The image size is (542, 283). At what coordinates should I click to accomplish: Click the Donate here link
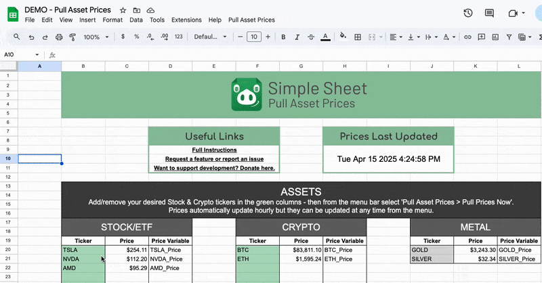point(214,168)
